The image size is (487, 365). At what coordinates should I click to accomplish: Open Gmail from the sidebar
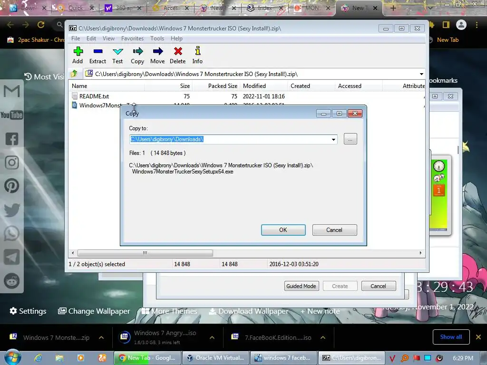pos(12,91)
